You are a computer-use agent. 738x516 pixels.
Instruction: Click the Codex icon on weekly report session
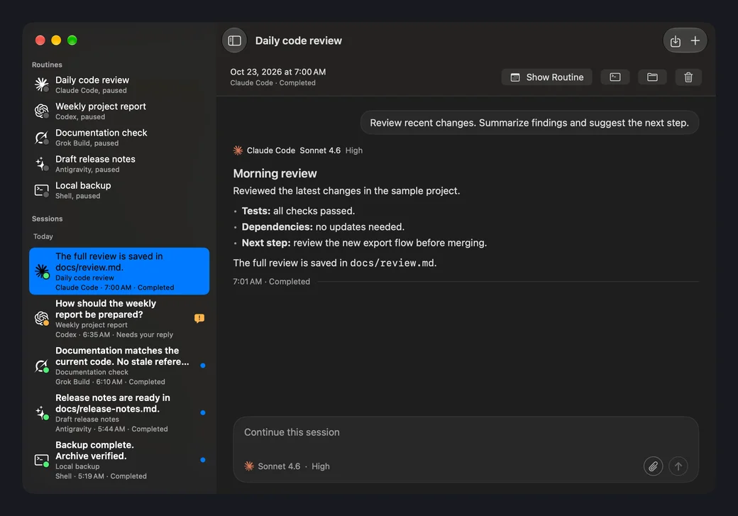[41, 318]
